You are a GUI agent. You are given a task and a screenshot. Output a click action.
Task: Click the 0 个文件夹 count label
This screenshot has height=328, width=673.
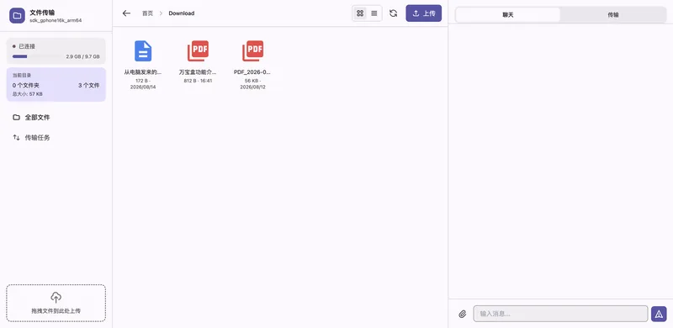(26, 86)
